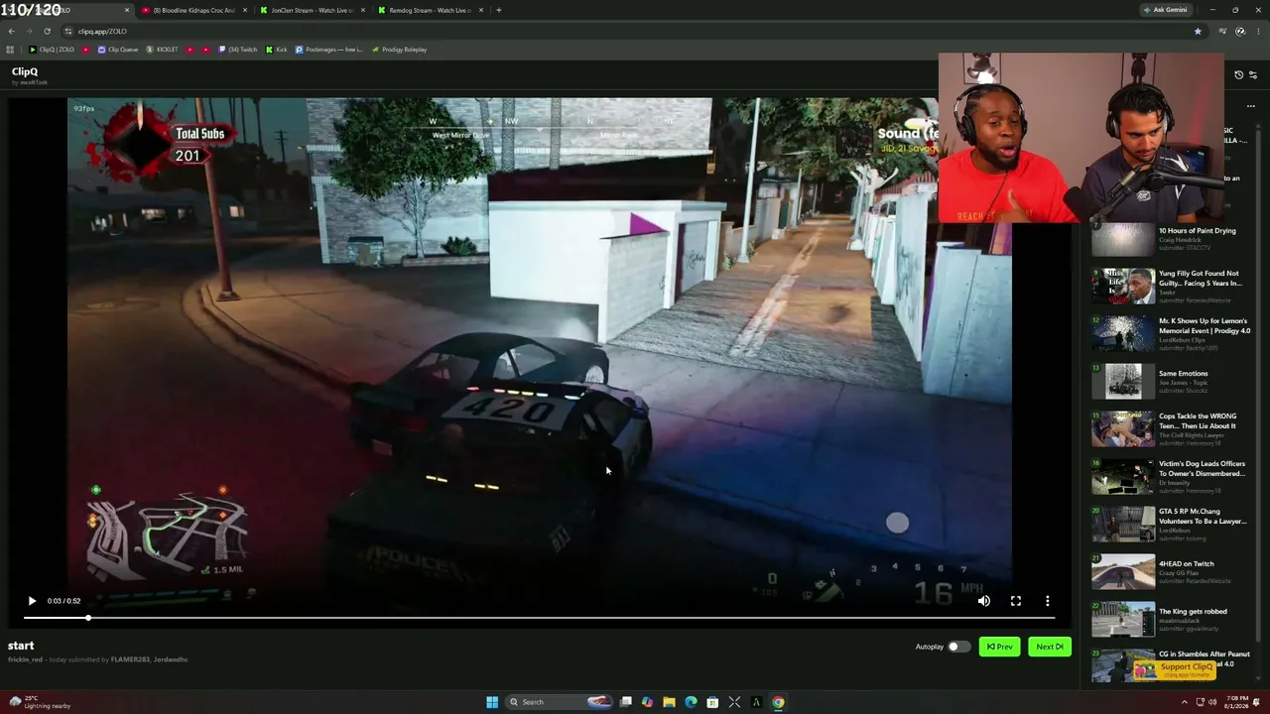The image size is (1270, 714).
Task: Open Microsoft Store from the taskbar
Action: tap(712, 702)
